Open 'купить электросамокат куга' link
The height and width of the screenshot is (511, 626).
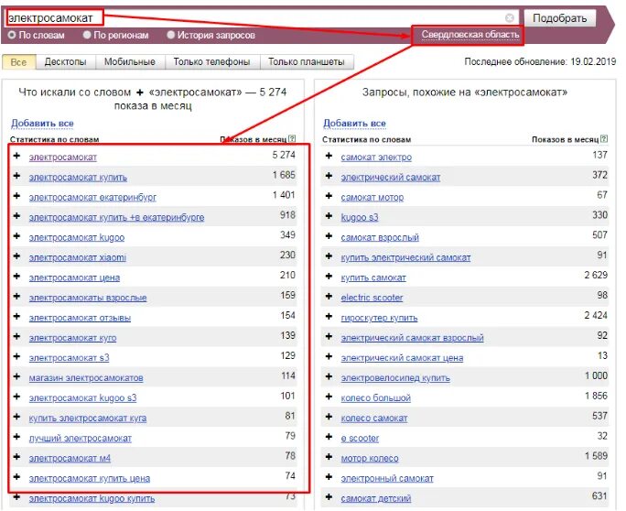click(x=88, y=419)
